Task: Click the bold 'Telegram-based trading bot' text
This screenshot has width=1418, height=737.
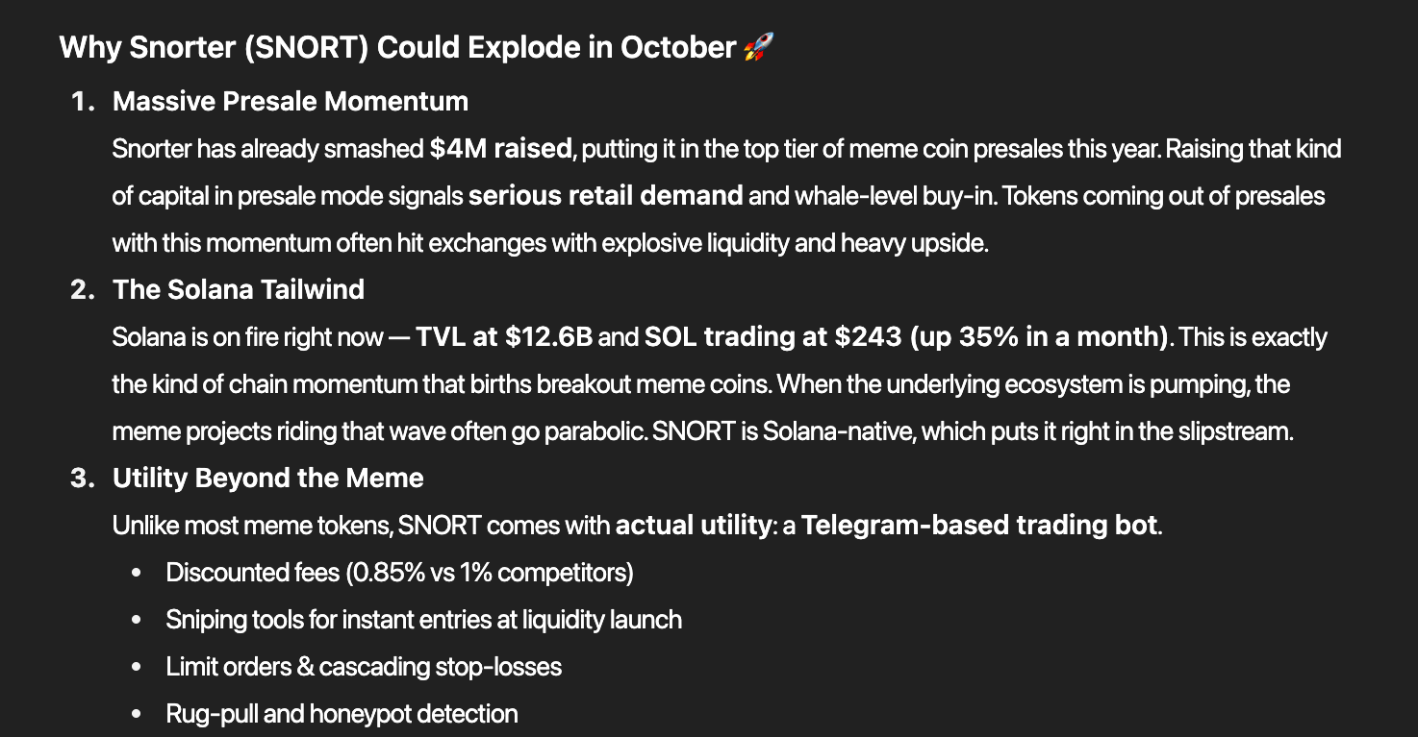Action: [x=979, y=526]
